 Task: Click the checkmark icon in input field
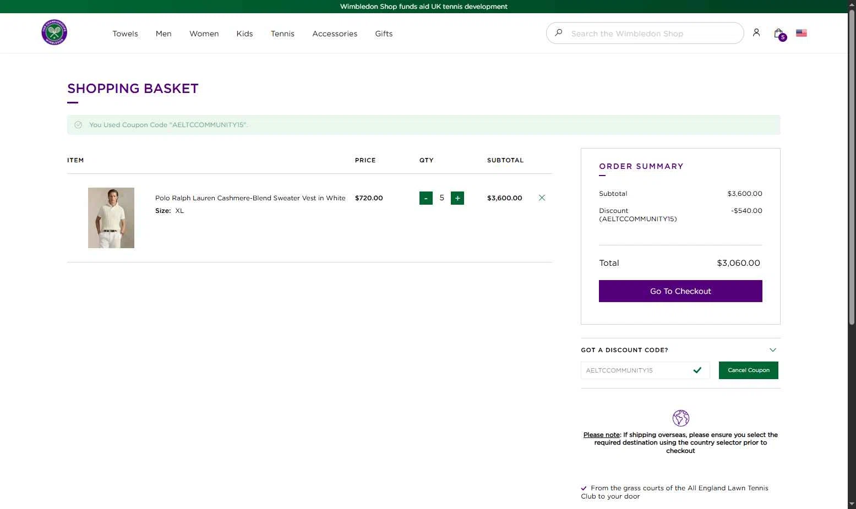coord(697,370)
